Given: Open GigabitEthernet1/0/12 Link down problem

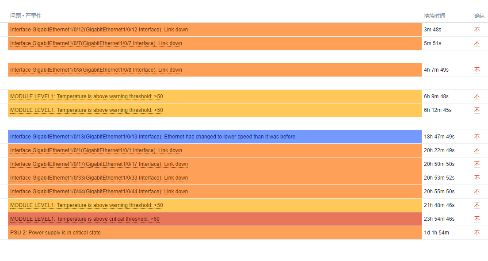Looking at the screenshot, I should tap(99, 30).
